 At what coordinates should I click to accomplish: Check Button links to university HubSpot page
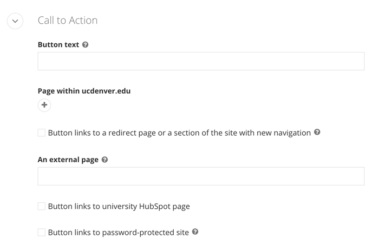42,206
